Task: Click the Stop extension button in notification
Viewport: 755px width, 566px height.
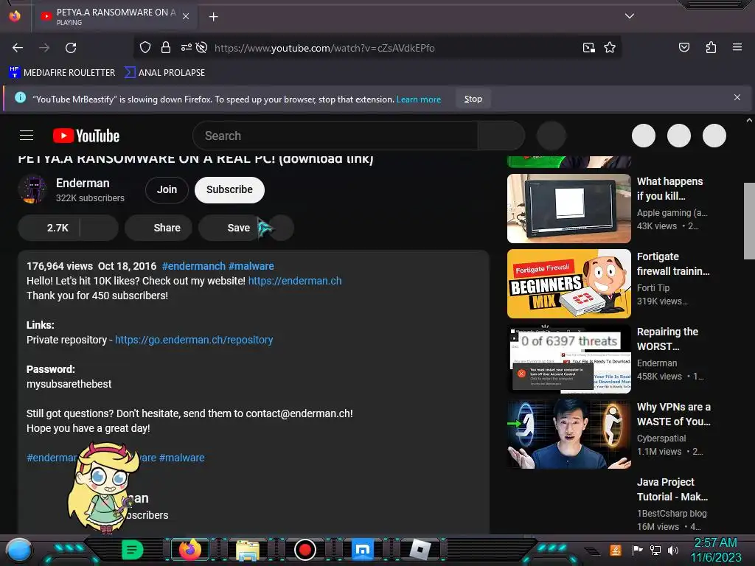Action: [473, 99]
